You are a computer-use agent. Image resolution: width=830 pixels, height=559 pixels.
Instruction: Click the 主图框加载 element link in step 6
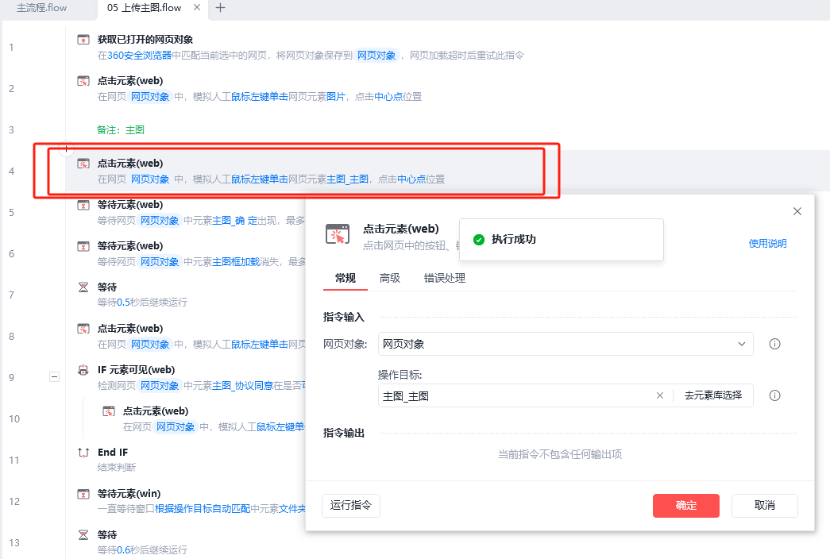coord(236,261)
